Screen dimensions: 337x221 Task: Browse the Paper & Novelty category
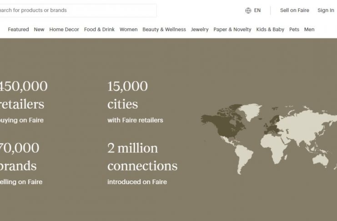coord(232,30)
